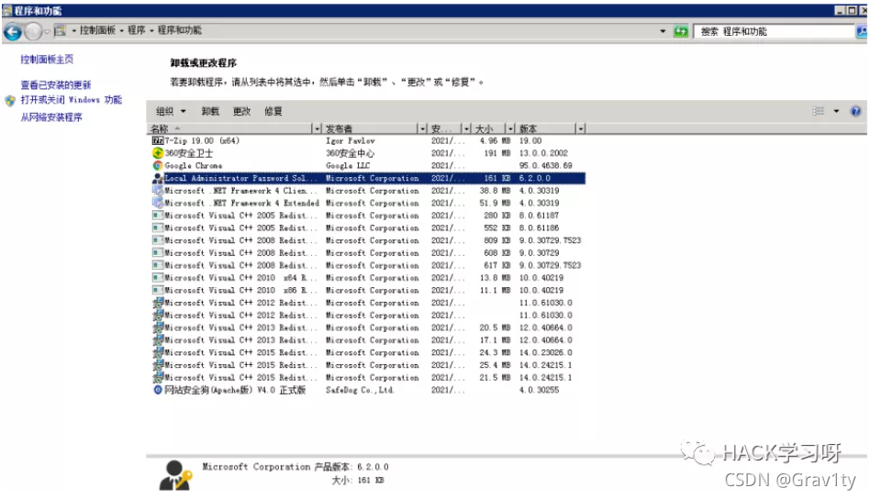The width and height of the screenshot is (870, 499).
Task: Select Visual C++ 2010 x86 R... row
Action: pyautogui.click(x=366, y=290)
